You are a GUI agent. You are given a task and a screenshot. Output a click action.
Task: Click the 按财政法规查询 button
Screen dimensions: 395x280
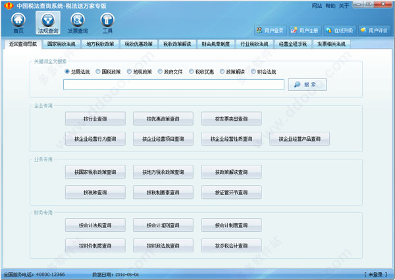163,246
